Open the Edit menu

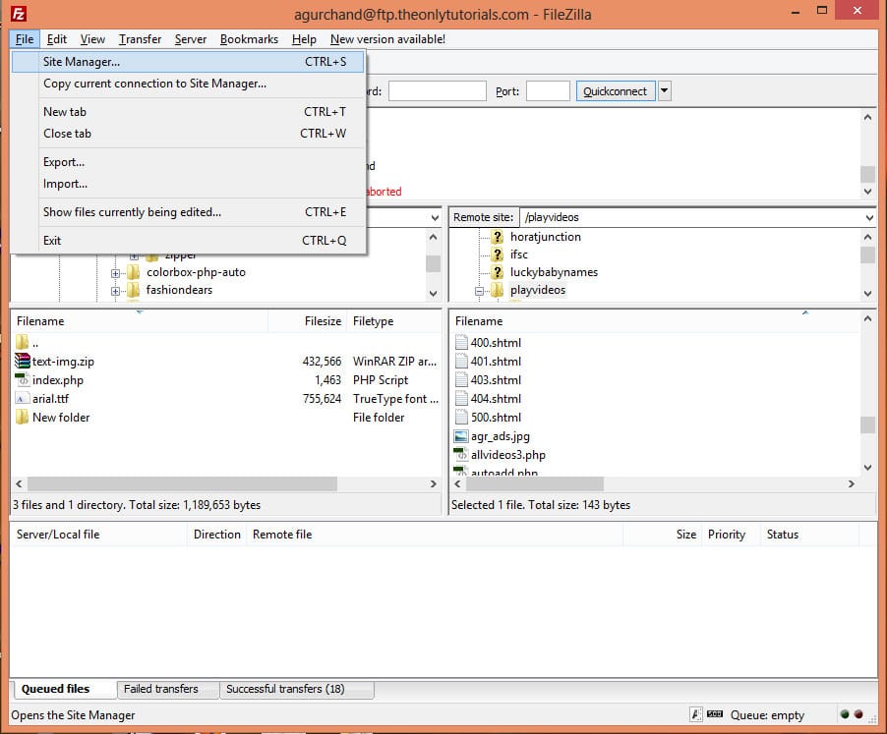[57, 39]
